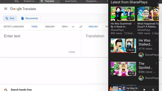
Task: Expand the source language list chevron
Action: pyautogui.click(x=73, y=27)
